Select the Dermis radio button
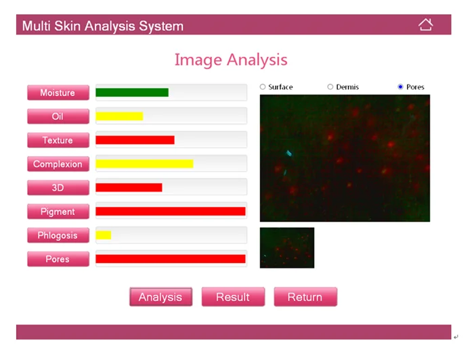This screenshot has height=355, width=474. tap(330, 87)
